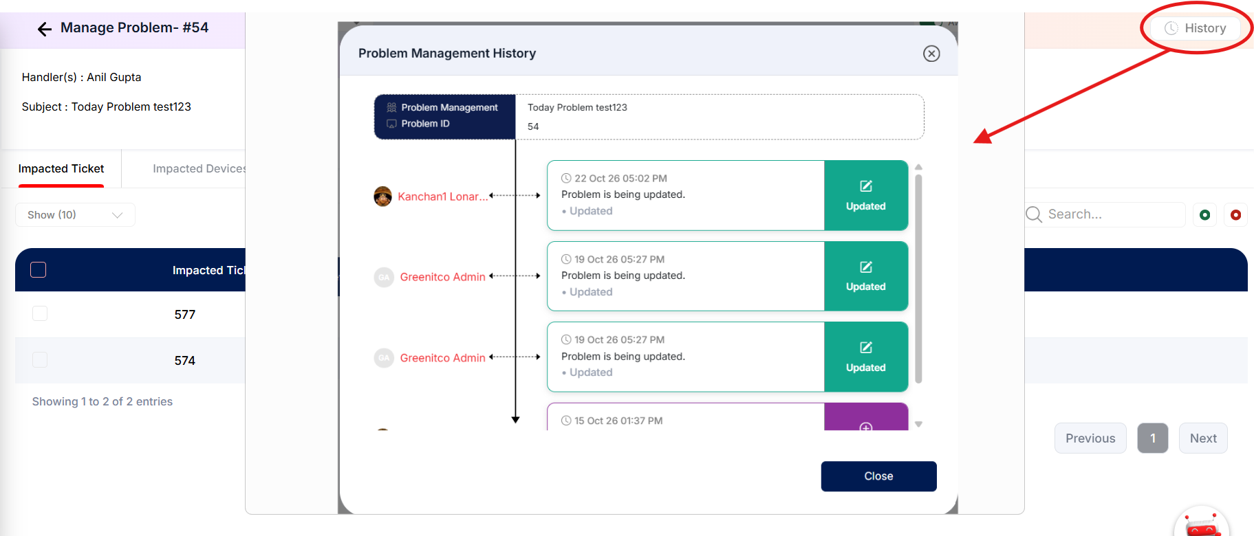Image resolution: width=1254 pixels, height=536 pixels.
Task: Open Greenitco Admin link beside second 19 Oct entry
Action: (x=442, y=358)
